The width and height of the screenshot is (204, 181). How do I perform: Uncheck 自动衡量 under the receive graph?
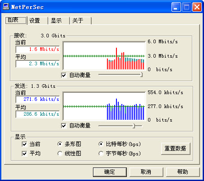(64, 75)
